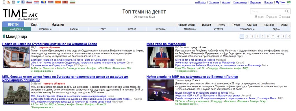The image size is (296, 111).
Task: Select the СЦЕНА category
Action: click(276, 29)
